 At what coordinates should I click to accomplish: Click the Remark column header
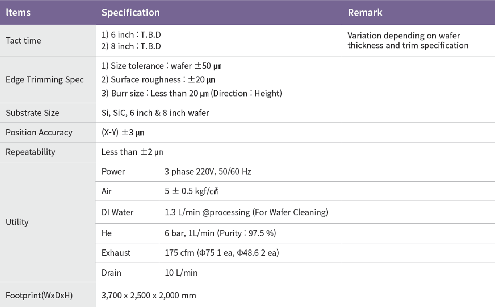pos(365,12)
